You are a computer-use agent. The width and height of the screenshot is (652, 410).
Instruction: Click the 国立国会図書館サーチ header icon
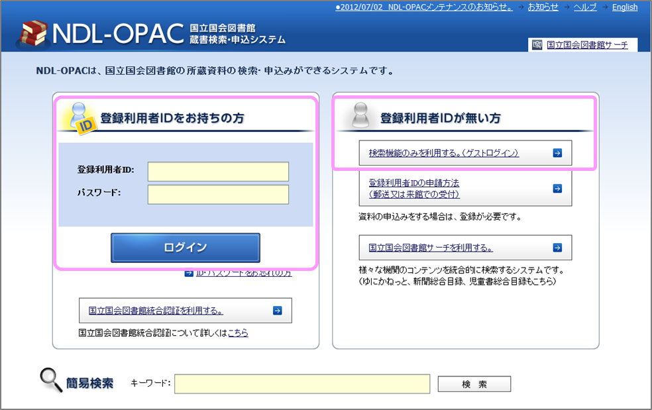(537, 45)
